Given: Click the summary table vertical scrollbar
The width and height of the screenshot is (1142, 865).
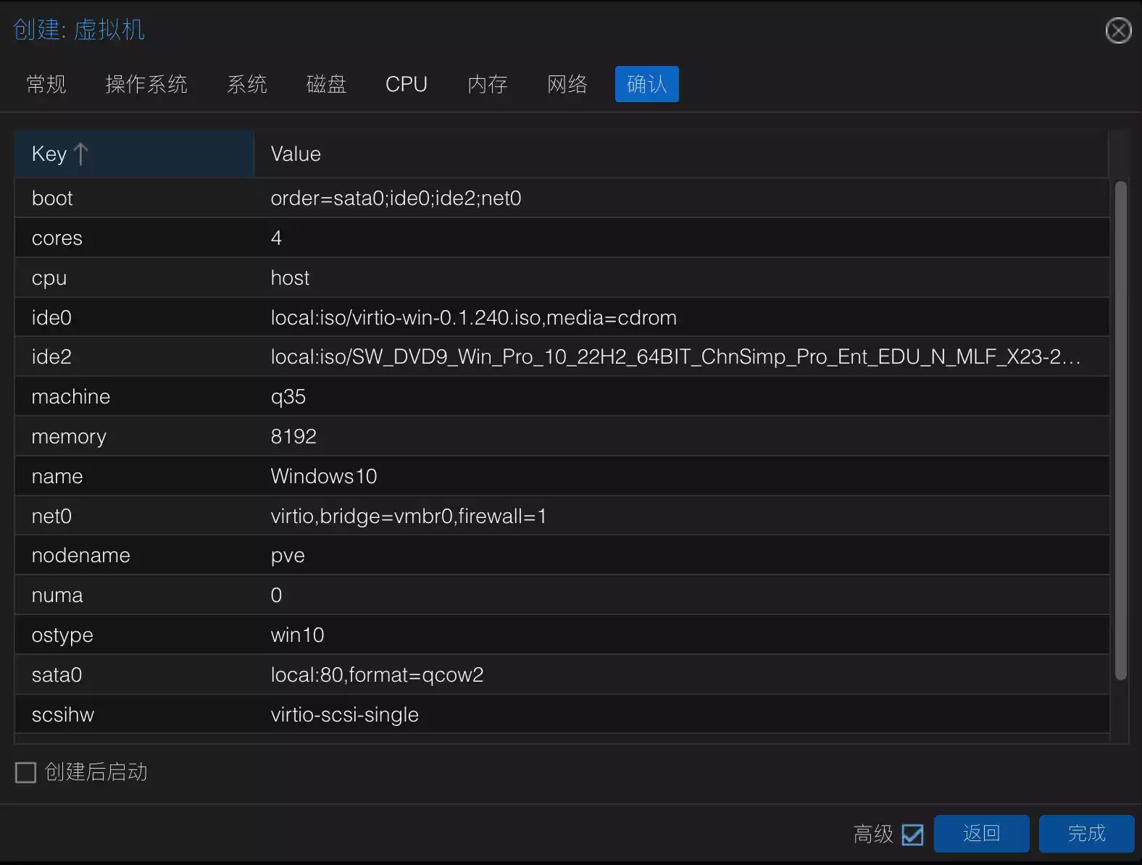Looking at the screenshot, I should pyautogui.click(x=1120, y=435).
